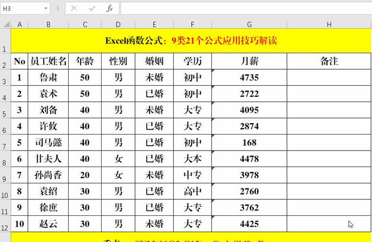The height and width of the screenshot is (242, 372).
Task: Click marriage cell '未婚' in 刘备 row
Action: click(x=154, y=110)
